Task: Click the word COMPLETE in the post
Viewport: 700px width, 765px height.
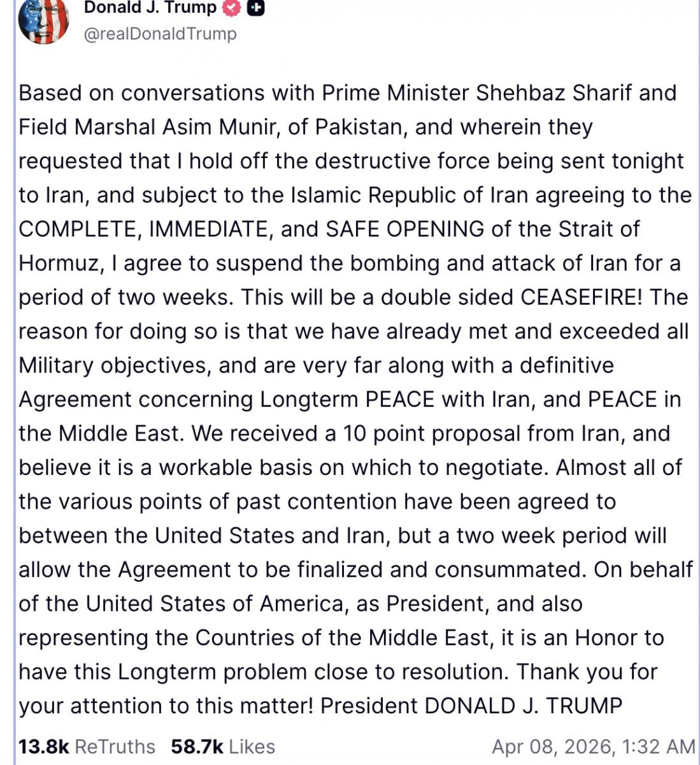Action: pos(78,229)
